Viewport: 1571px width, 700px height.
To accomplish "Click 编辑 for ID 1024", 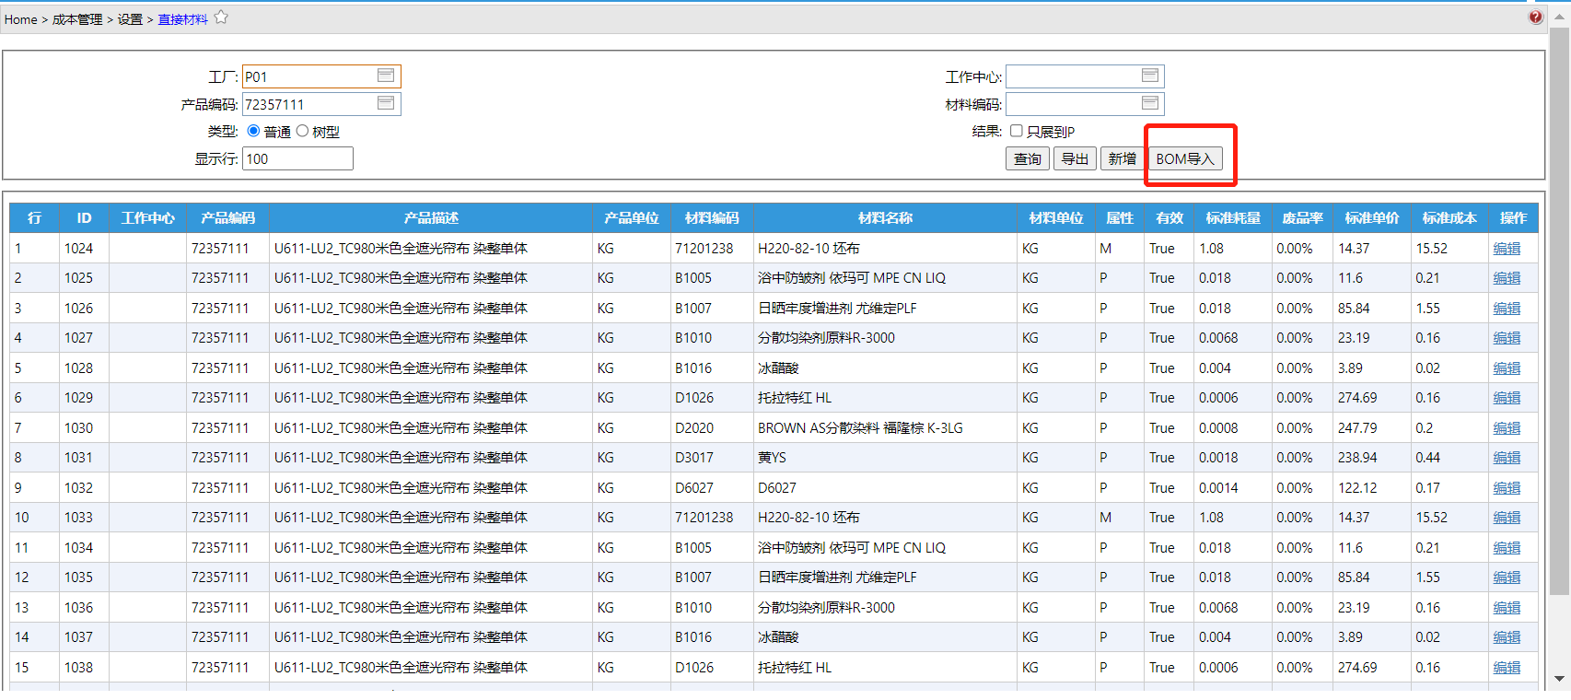I will (1507, 249).
